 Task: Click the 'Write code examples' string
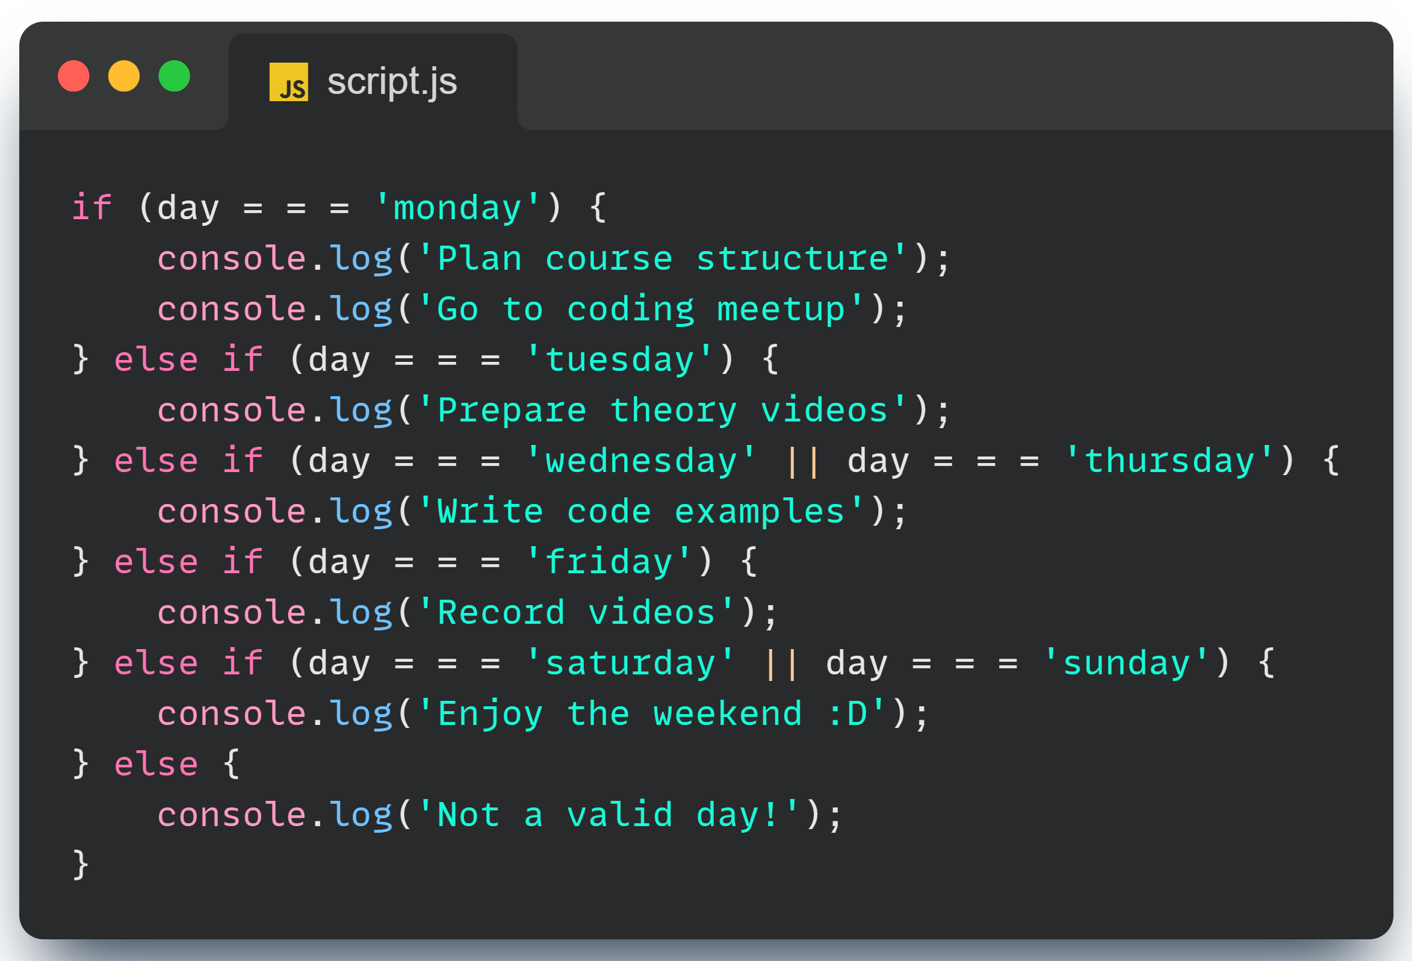pyautogui.click(x=641, y=511)
